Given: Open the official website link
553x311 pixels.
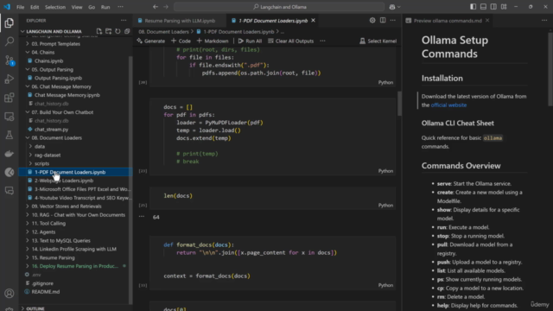Looking at the screenshot, I should (448, 105).
